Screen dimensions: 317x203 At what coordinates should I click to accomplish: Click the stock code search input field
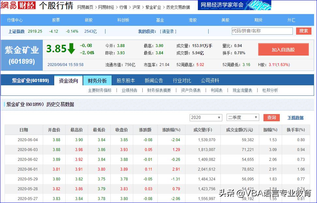point(263,31)
